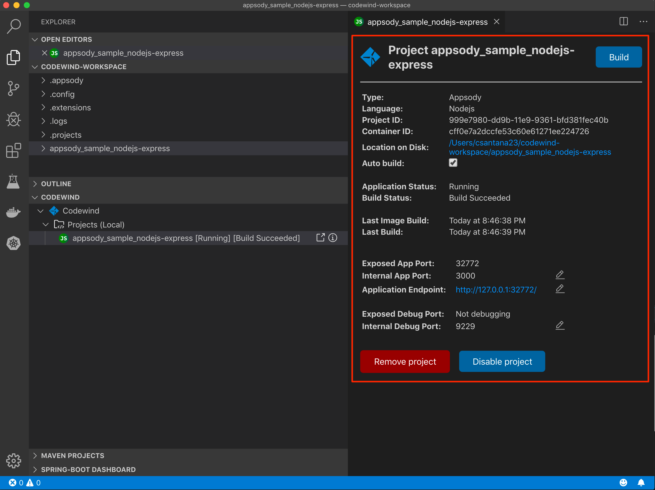Edit the Application Endpoint pencil icon
This screenshot has height=490, width=655.
pos(560,289)
